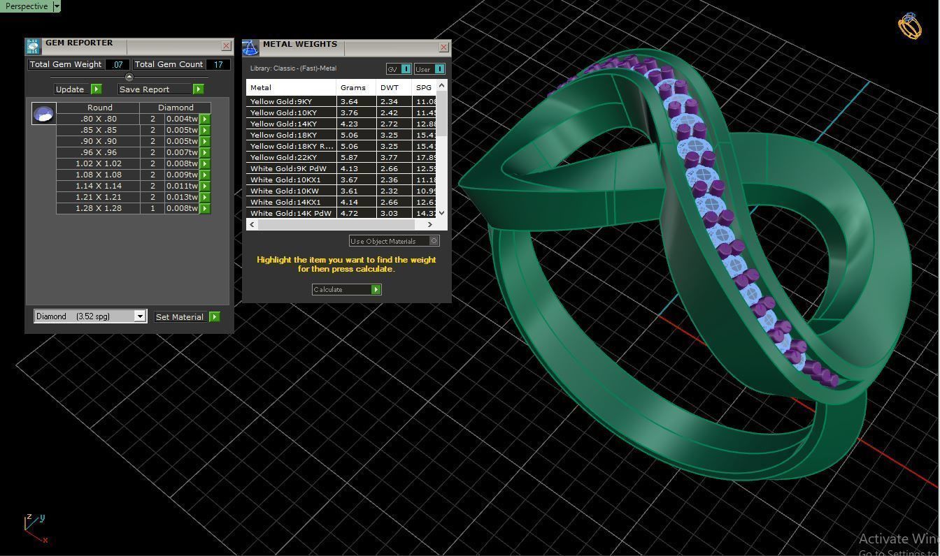The width and height of the screenshot is (940, 556).
Task: Sort by the SPG column header
Action: pos(425,88)
